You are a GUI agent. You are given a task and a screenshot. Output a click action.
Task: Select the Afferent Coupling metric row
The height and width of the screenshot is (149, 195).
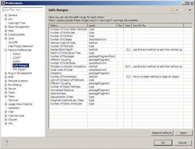[121, 60]
